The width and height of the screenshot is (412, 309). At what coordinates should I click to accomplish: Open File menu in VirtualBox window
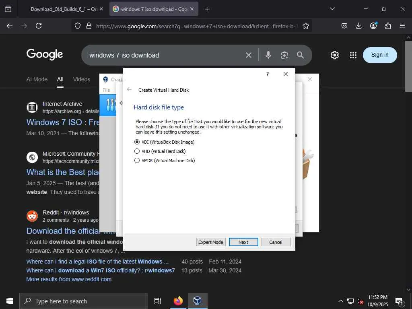pyautogui.click(x=106, y=90)
